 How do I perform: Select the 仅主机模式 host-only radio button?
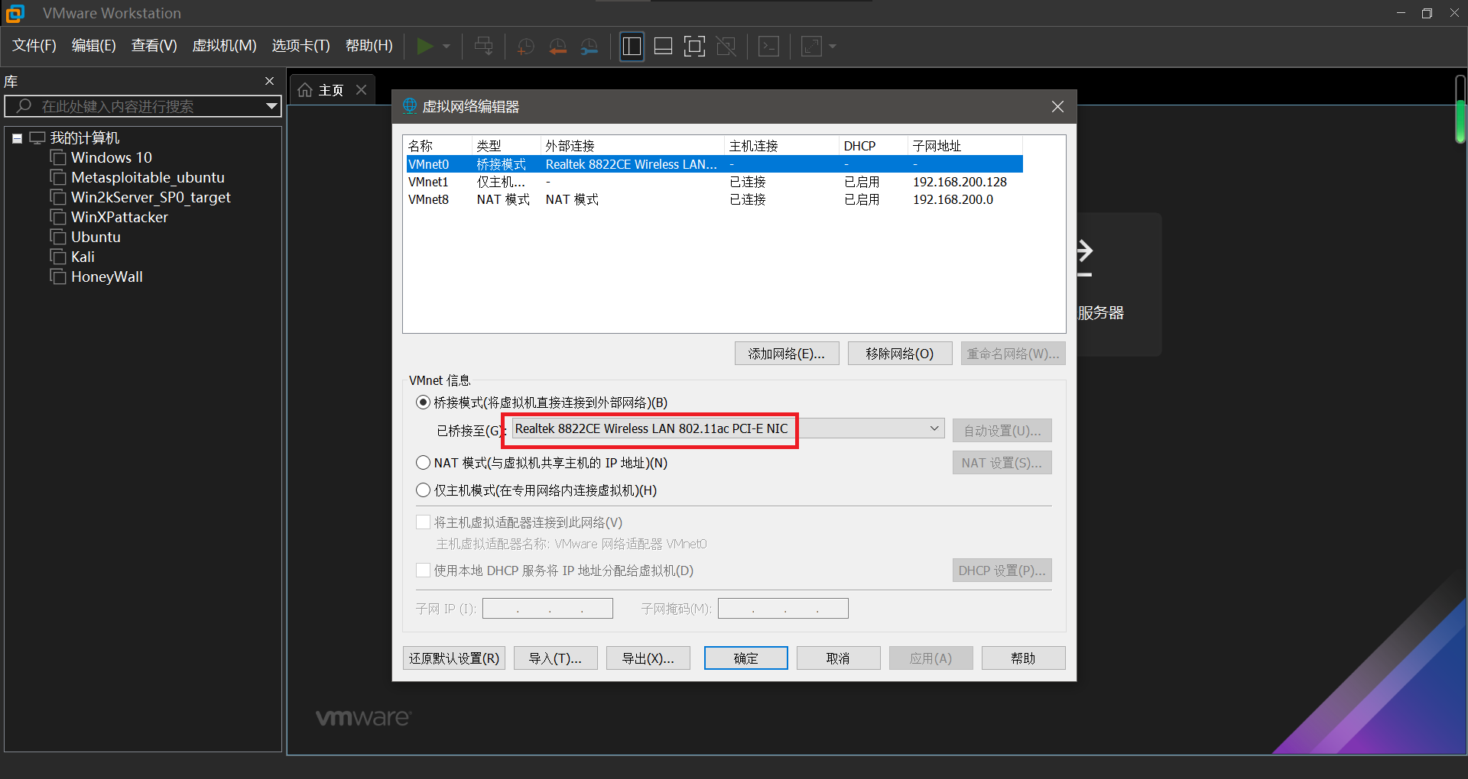click(423, 490)
